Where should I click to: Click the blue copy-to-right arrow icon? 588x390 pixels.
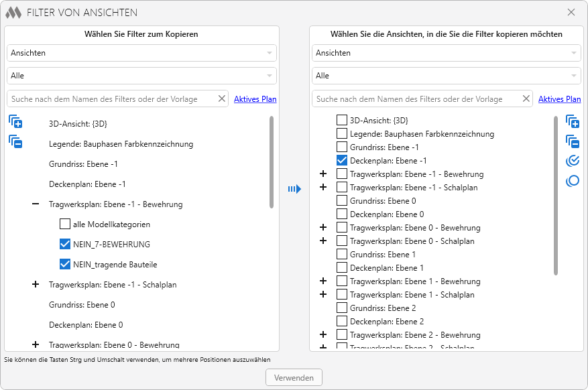[294, 190]
